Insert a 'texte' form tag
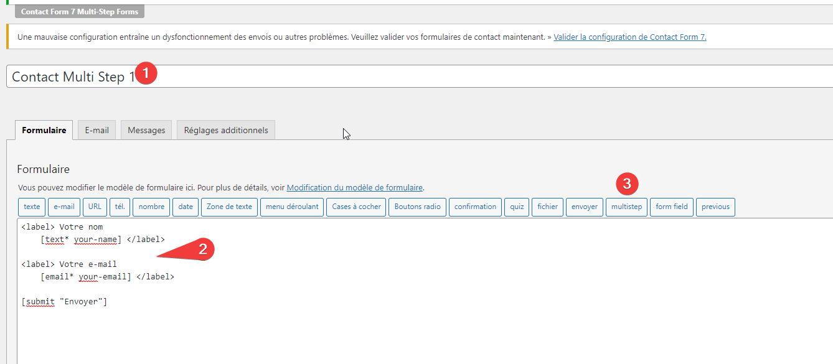The image size is (833, 364). tap(32, 207)
